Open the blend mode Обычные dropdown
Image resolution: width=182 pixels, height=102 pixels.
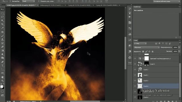147,47
